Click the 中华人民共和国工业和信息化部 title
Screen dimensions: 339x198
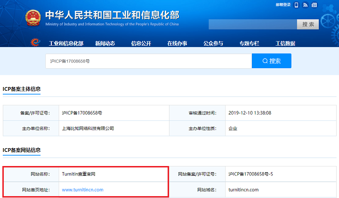(x=112, y=15)
